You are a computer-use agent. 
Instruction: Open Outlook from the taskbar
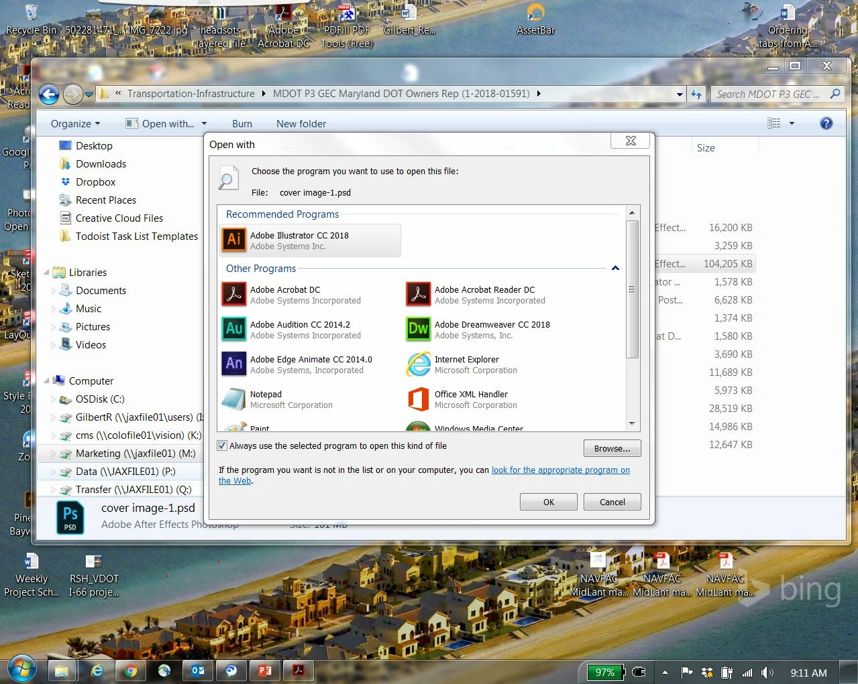tap(198, 671)
